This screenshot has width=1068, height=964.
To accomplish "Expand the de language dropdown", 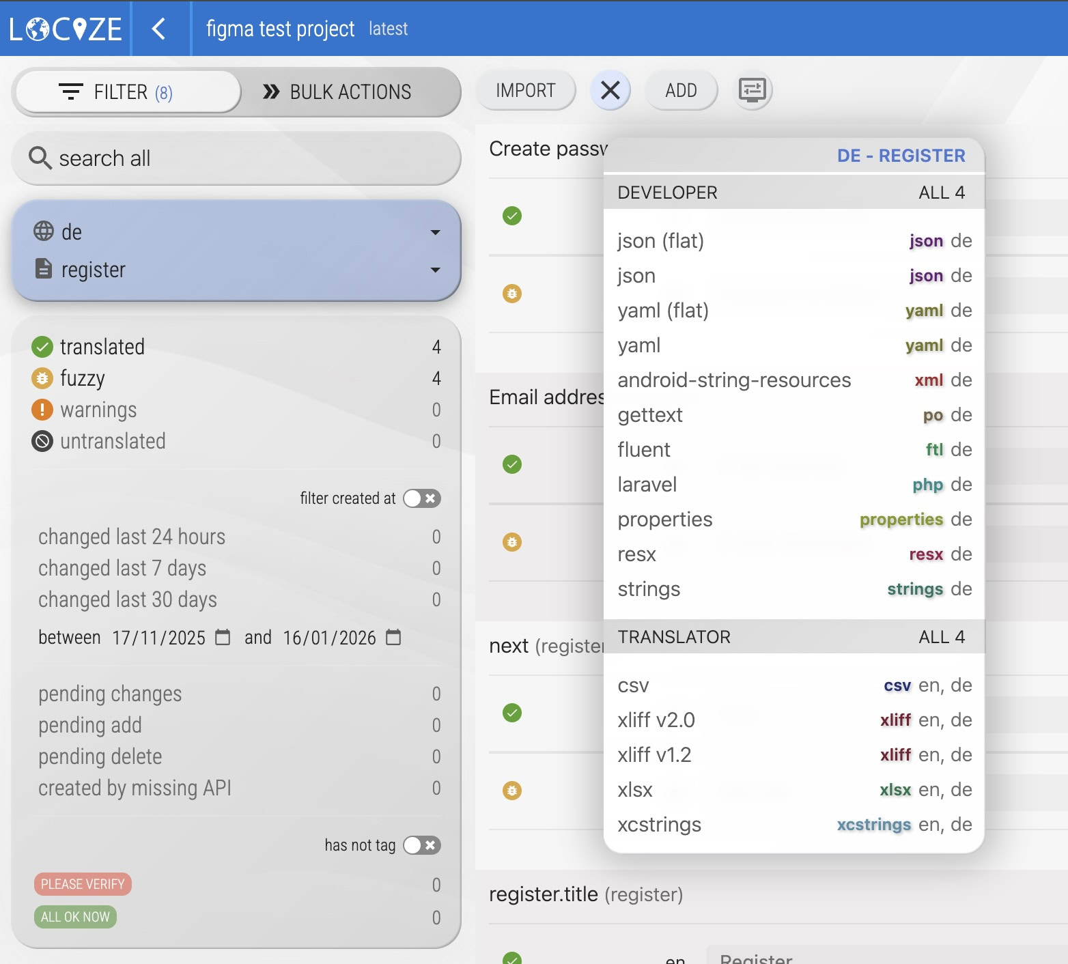I will pyautogui.click(x=435, y=233).
